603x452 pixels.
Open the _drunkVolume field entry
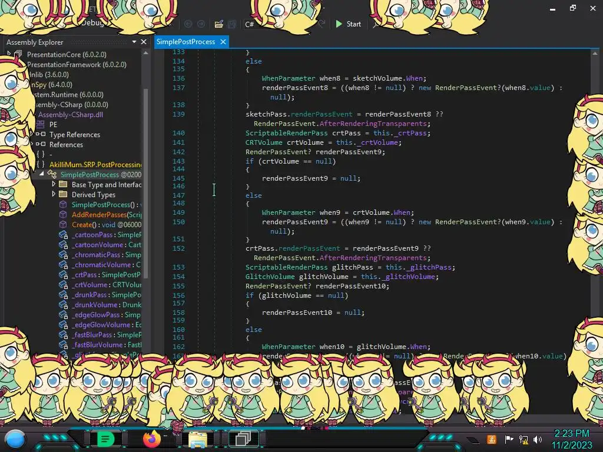[x=106, y=304]
